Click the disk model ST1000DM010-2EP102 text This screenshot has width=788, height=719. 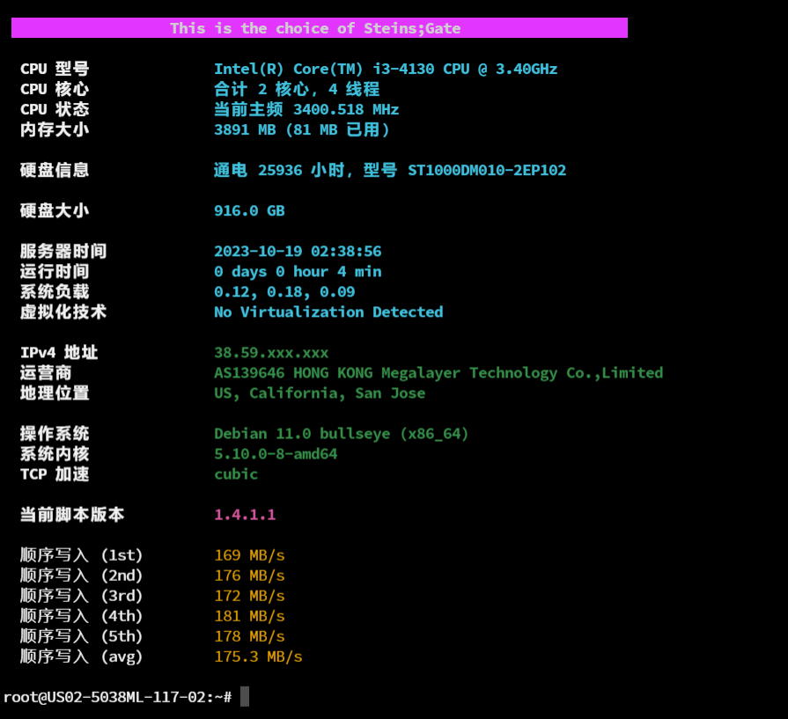[486, 170]
